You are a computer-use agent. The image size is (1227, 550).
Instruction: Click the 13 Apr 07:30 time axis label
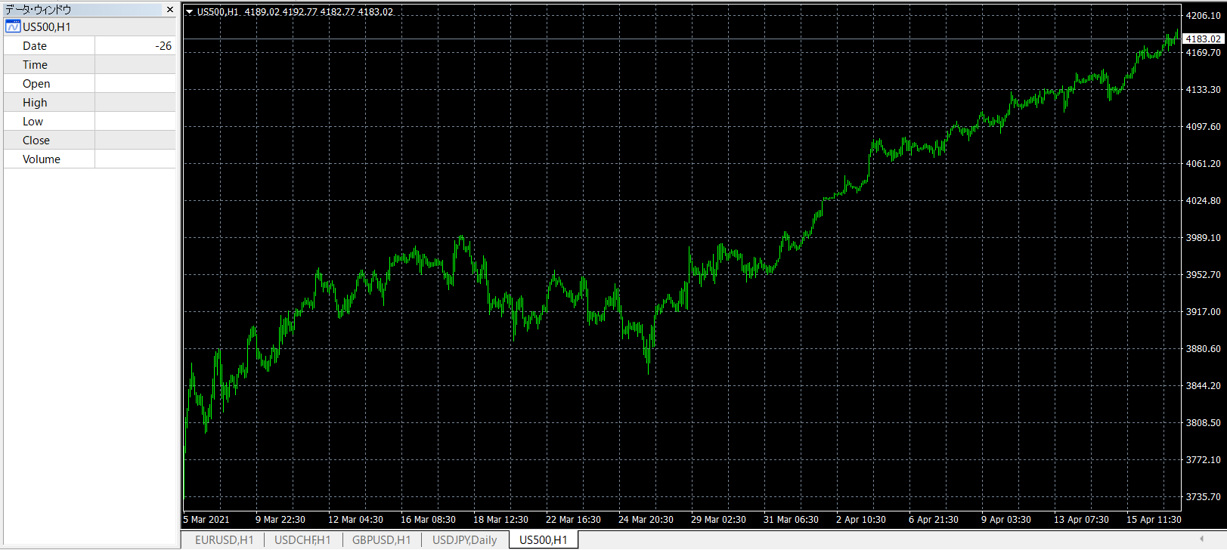(x=1081, y=520)
